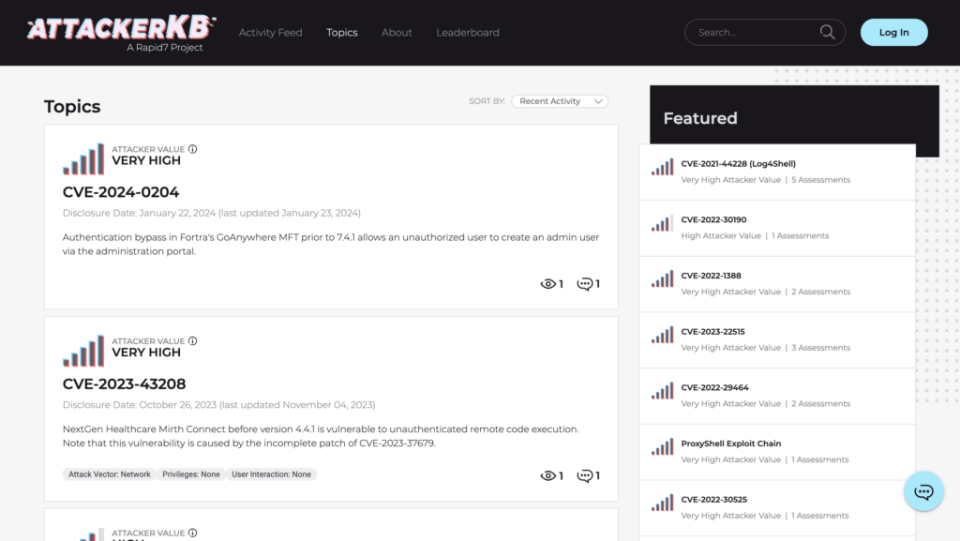Click the bars icon next to CVE-2022-29464
Screen dimensions: 960x541
tap(663, 391)
